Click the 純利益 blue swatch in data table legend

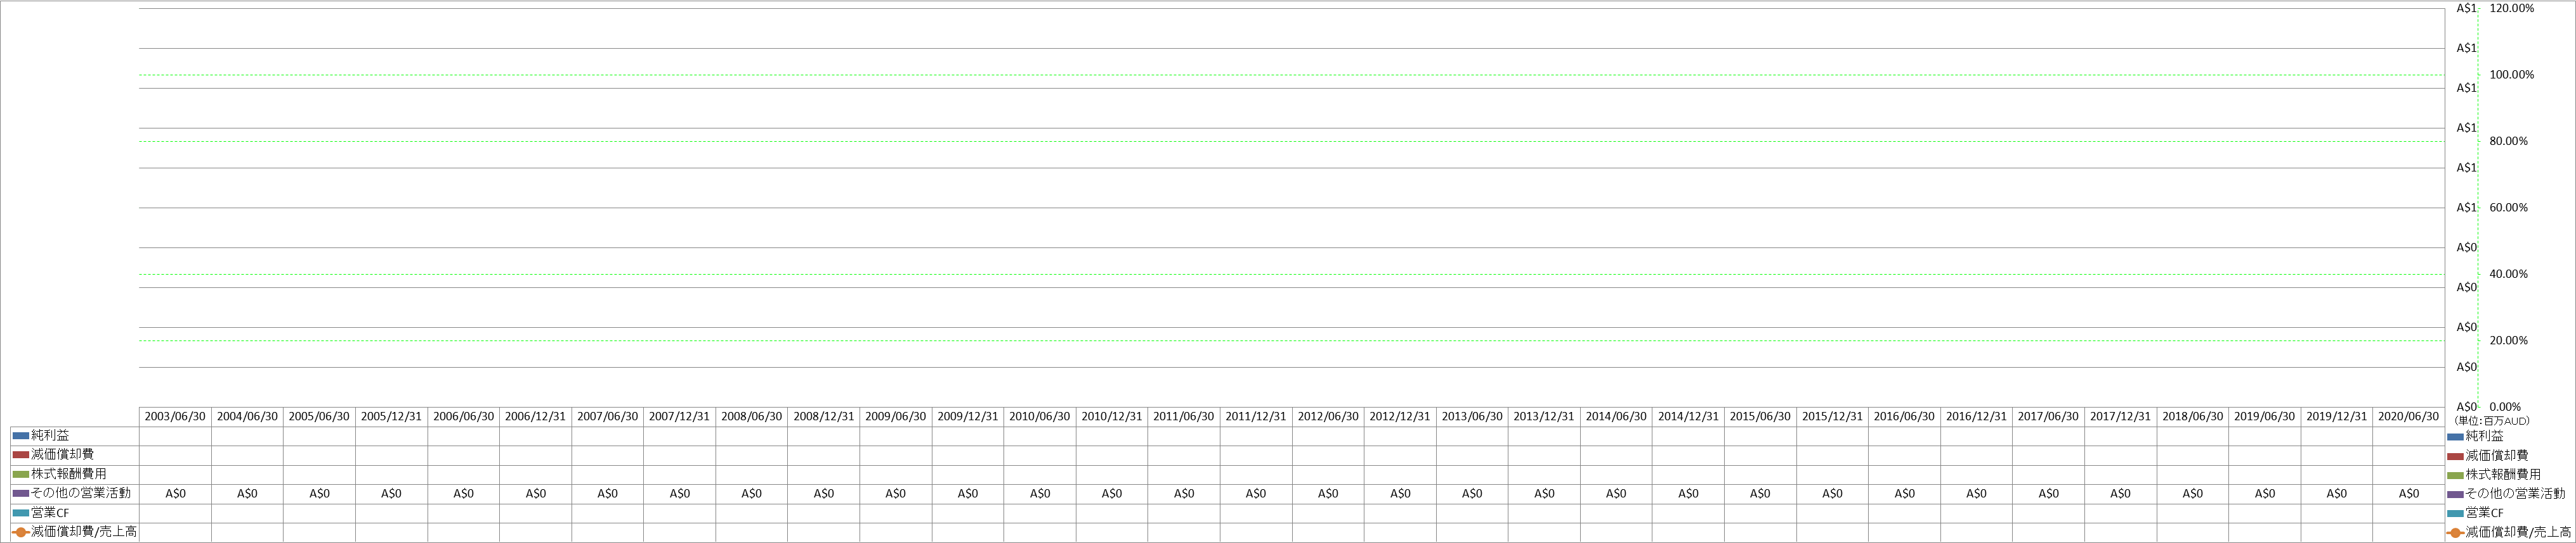tap(20, 436)
